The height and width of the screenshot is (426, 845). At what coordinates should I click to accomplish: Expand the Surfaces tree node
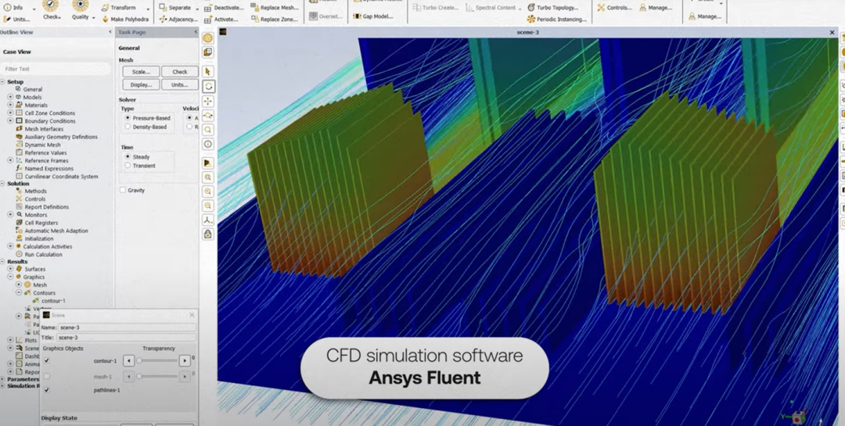click(x=10, y=269)
